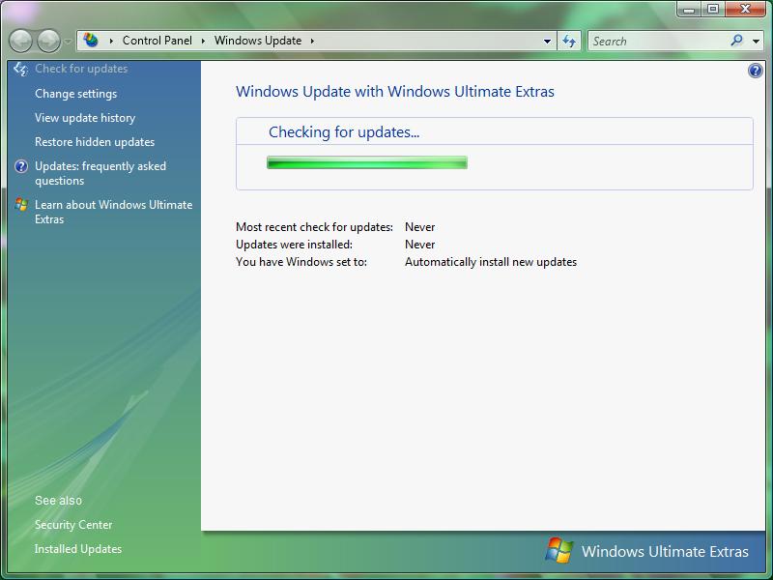The image size is (773, 580).
Task: Click the green checking-for-updates progress bar
Action: tap(368, 162)
